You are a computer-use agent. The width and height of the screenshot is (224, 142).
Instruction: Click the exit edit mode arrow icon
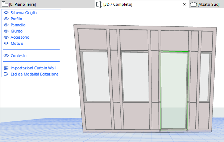6,74
